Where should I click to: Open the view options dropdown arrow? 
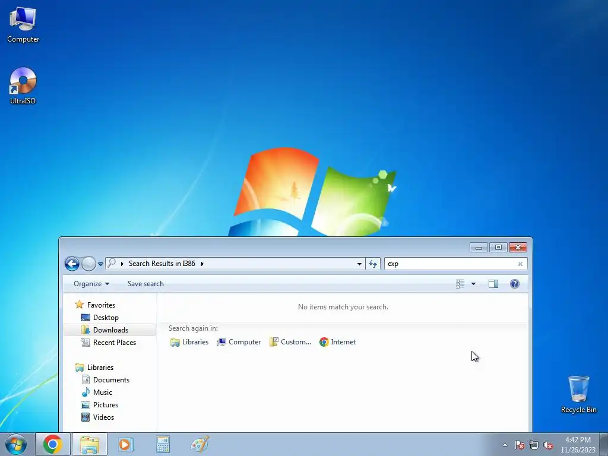click(473, 284)
